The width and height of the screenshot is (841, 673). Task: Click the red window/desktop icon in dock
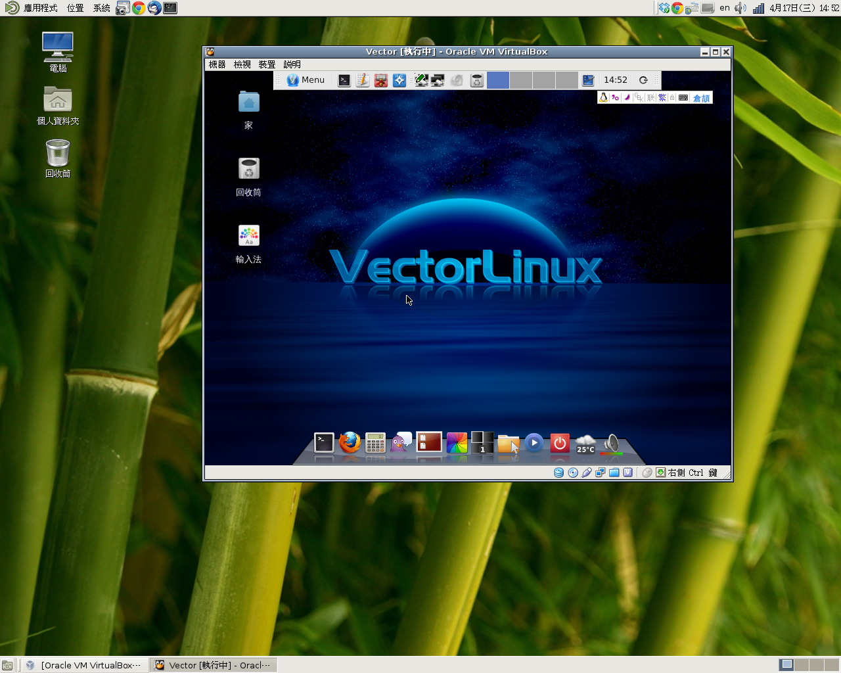428,442
